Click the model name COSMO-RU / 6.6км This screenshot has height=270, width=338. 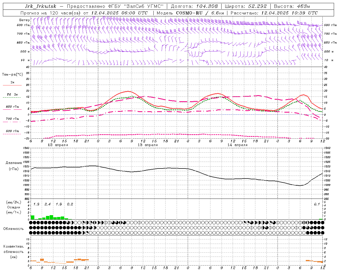point(200,13)
